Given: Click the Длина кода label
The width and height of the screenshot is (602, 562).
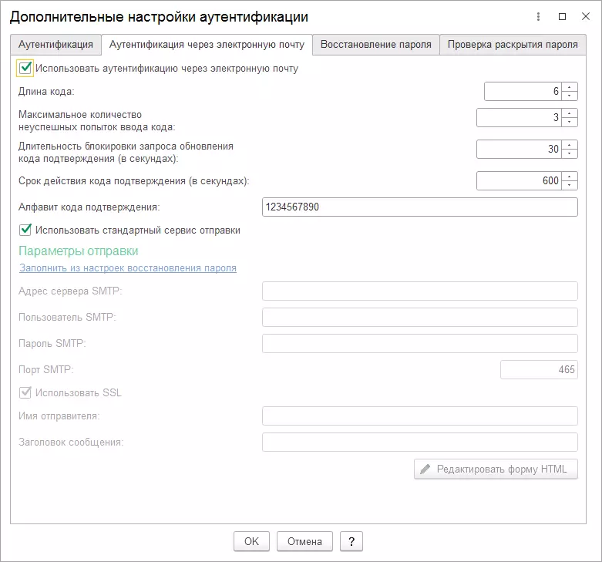Looking at the screenshot, I should pos(46,92).
